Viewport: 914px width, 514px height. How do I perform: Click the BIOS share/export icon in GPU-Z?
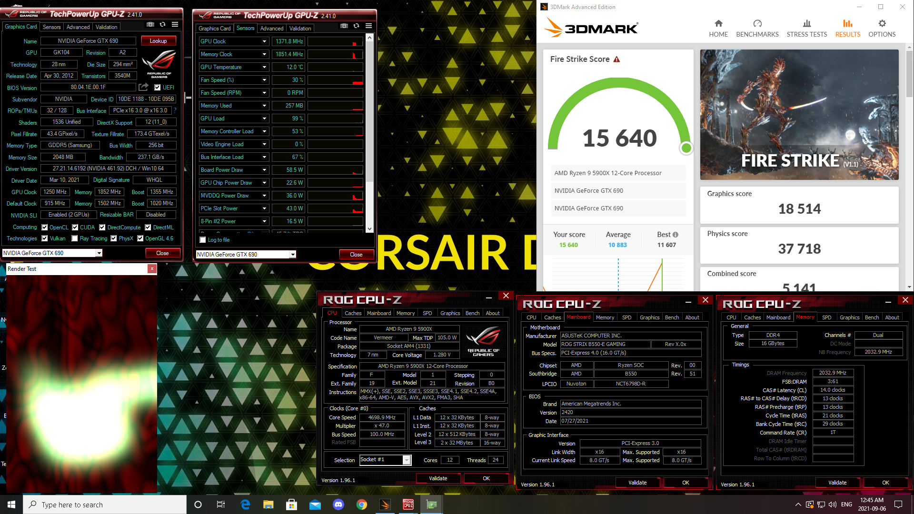(143, 87)
